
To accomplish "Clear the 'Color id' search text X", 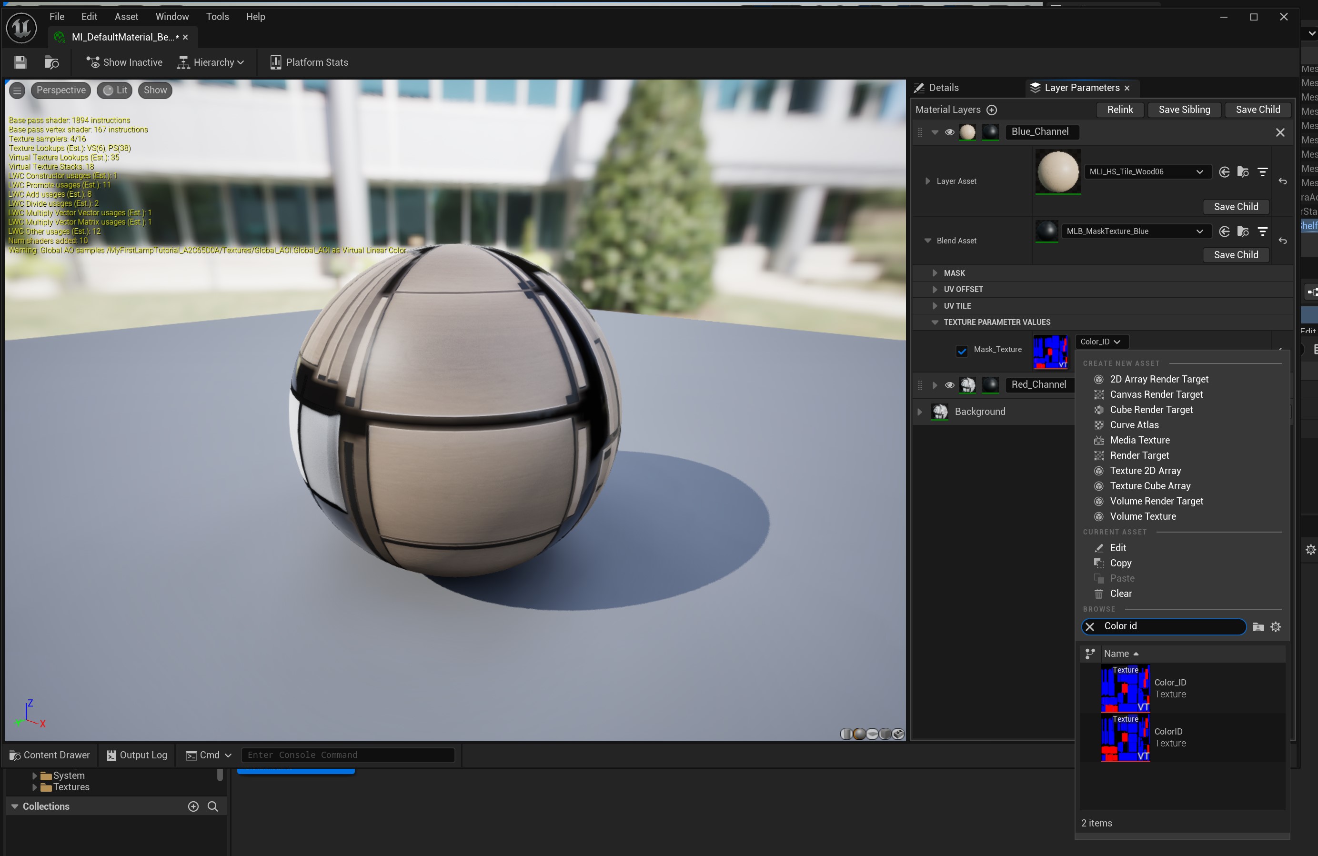I will pyautogui.click(x=1090, y=627).
